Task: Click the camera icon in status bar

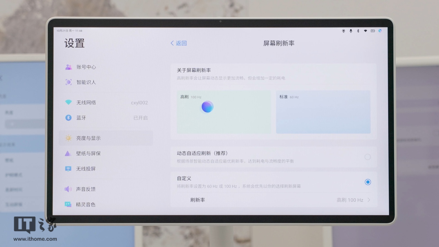Action: [x=343, y=31]
